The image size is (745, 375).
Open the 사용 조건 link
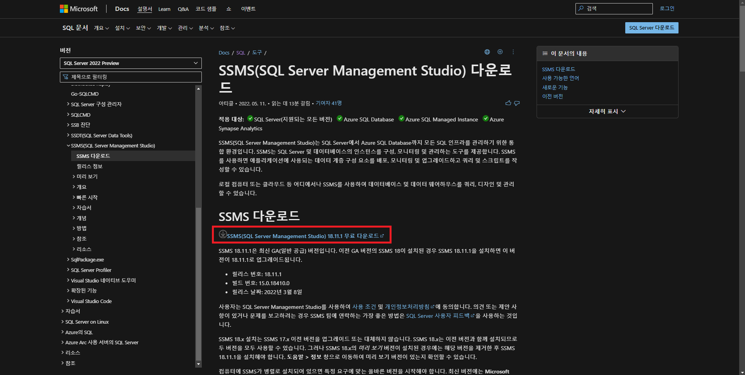[x=364, y=307]
